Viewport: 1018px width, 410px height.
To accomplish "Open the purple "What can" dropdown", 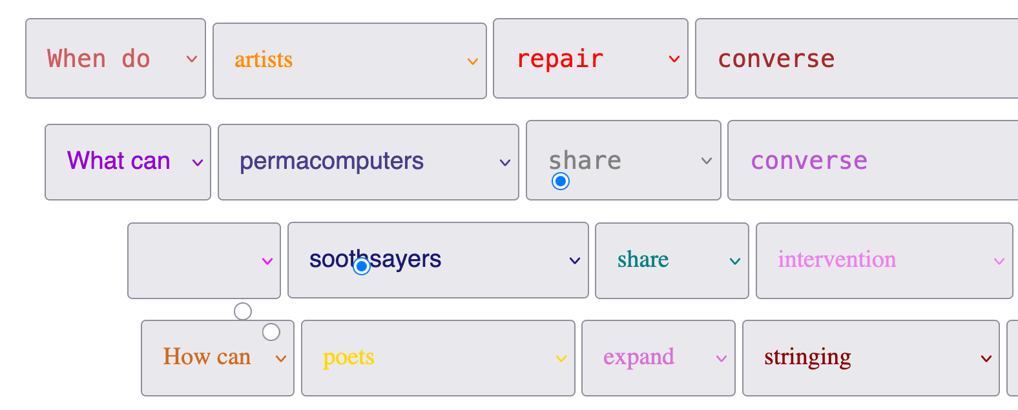I will (128, 162).
